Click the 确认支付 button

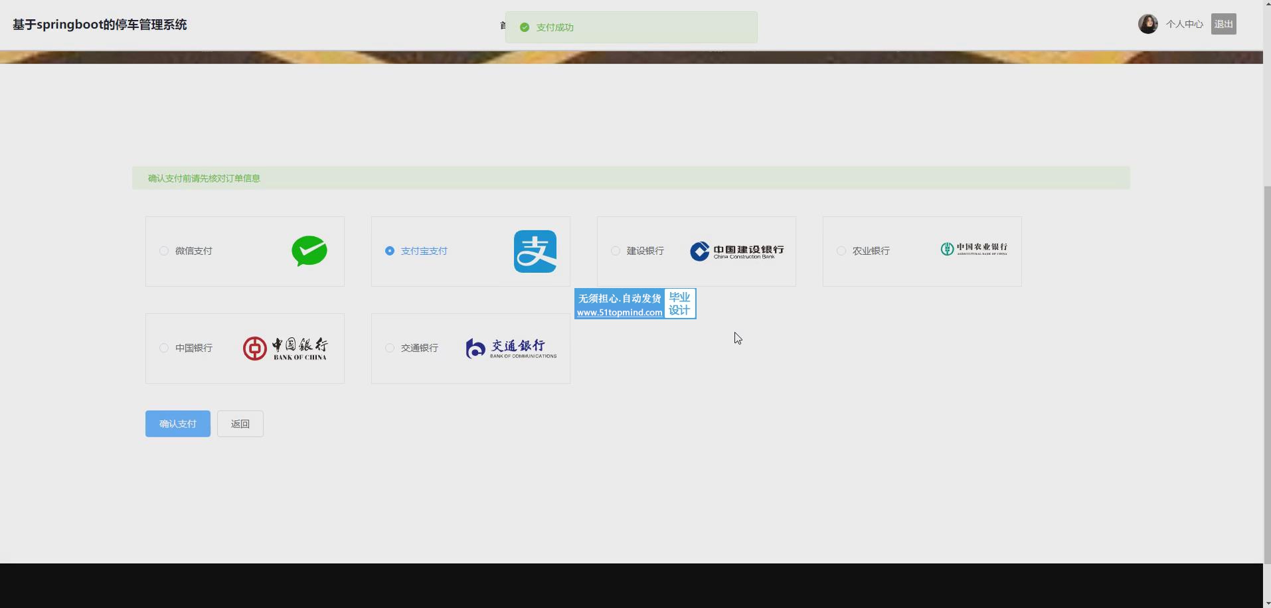point(178,423)
